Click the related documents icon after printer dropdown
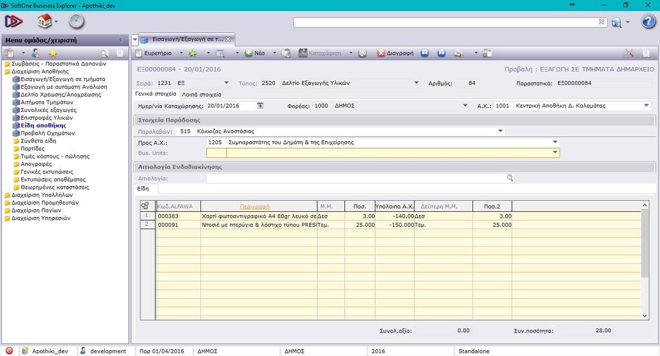The image size is (660, 356). tap(487, 53)
